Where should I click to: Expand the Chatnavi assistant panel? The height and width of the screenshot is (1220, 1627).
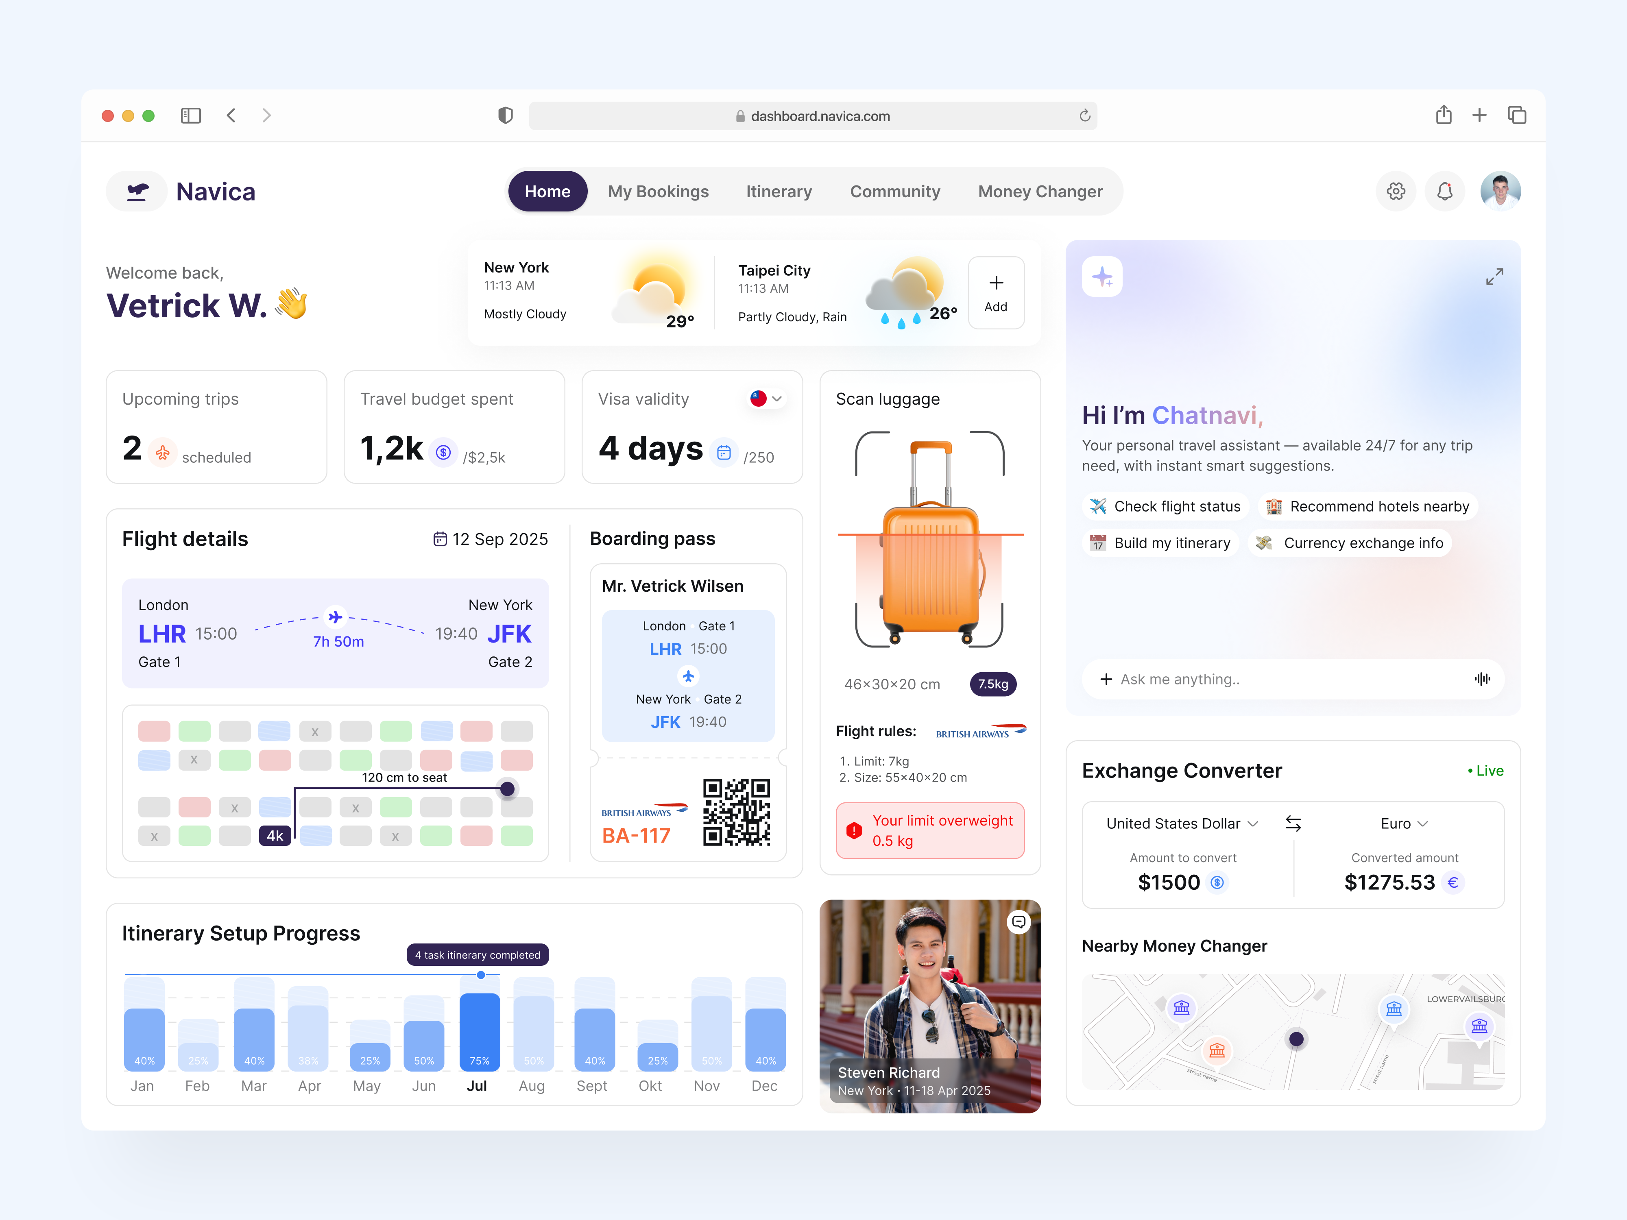point(1495,277)
